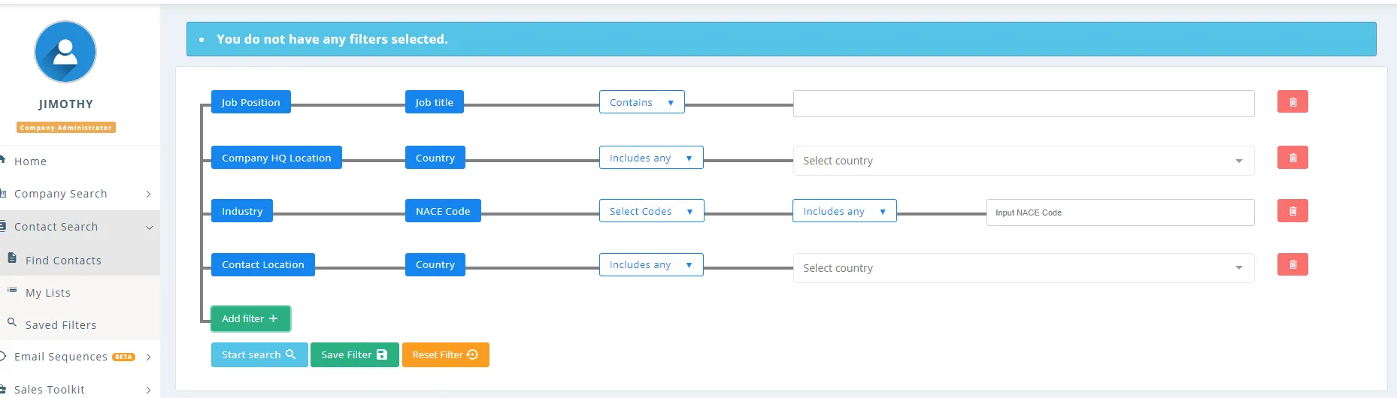The image size is (1397, 398).
Task: Click the Find Contacts document icon
Action: click(x=12, y=258)
